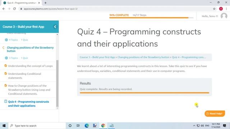Click breadcrumb Quiz 4 – Programming

189,57
